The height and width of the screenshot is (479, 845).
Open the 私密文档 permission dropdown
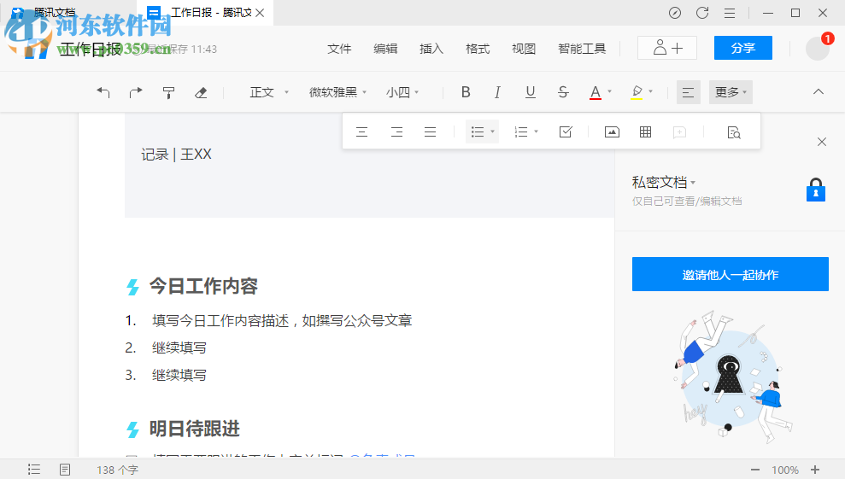click(x=664, y=183)
